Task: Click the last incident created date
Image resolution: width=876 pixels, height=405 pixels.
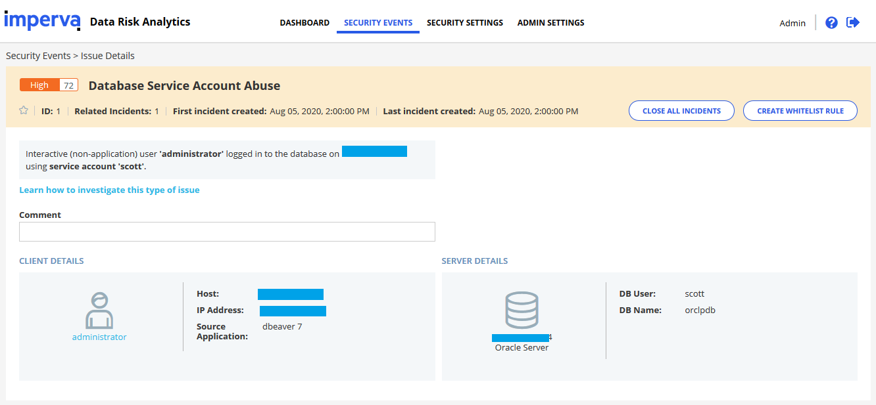Action: click(529, 111)
